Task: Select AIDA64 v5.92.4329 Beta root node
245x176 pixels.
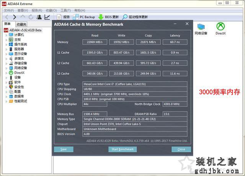Action: (23, 30)
